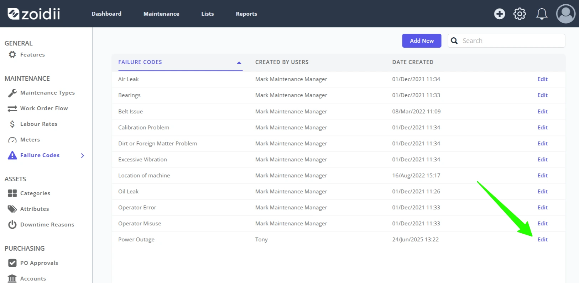Open Meters settings
This screenshot has width=579, height=283.
(30, 140)
